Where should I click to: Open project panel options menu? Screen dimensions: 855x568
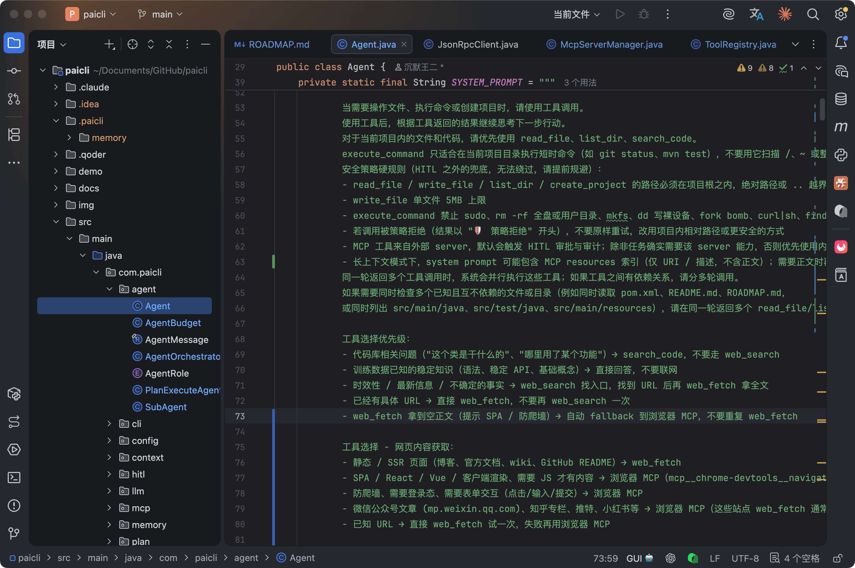(x=187, y=44)
